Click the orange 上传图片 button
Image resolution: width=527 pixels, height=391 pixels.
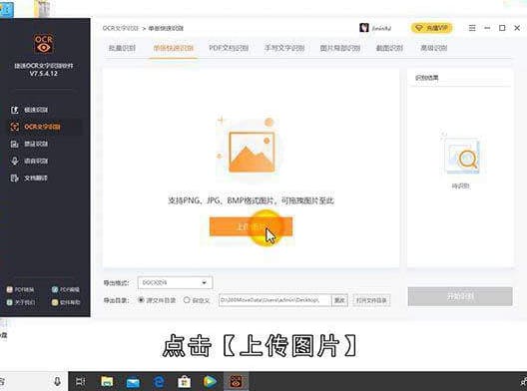pyautogui.click(x=251, y=226)
